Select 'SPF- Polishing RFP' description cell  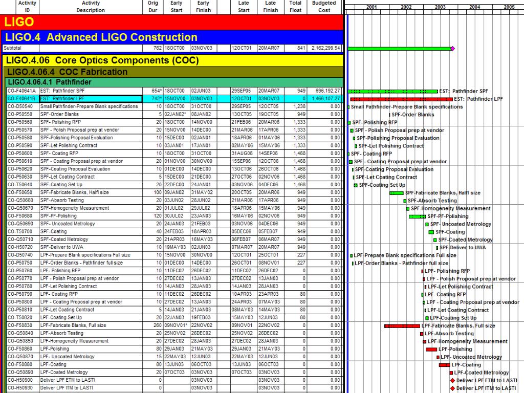tap(91, 122)
